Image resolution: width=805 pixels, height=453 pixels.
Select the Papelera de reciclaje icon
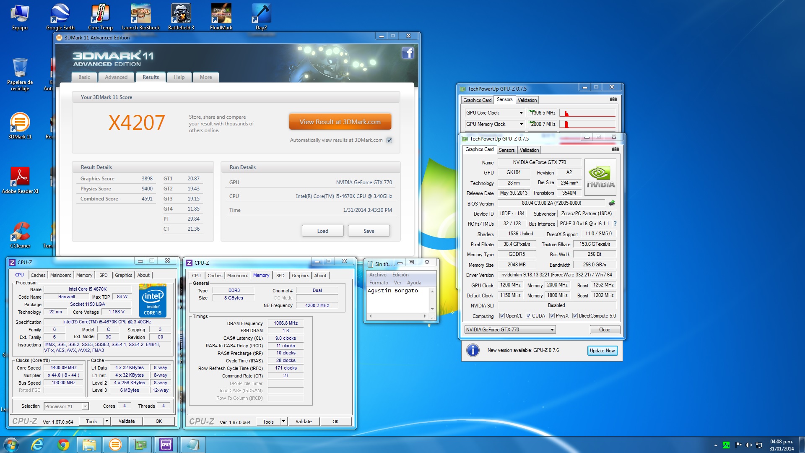point(20,75)
